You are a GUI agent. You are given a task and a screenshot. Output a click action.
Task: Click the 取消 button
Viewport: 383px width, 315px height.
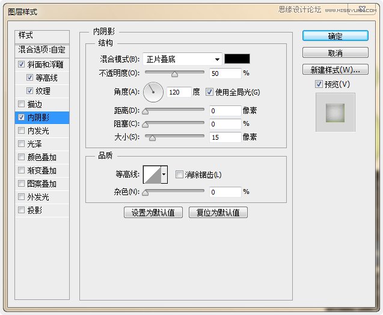335,52
